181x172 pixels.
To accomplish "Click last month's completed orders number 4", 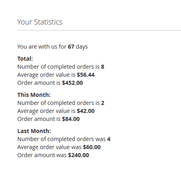I will click(x=109, y=139).
